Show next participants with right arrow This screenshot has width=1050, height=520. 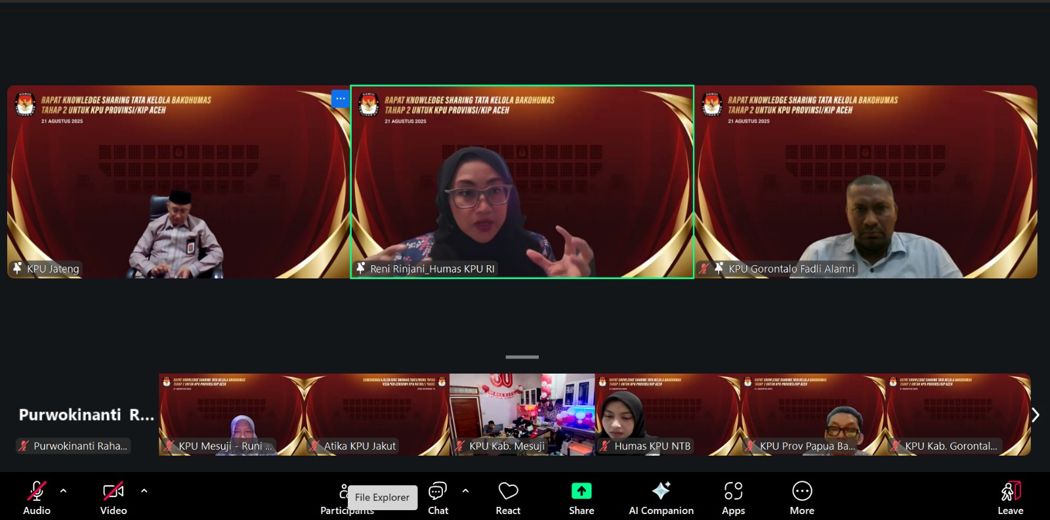(x=1035, y=415)
